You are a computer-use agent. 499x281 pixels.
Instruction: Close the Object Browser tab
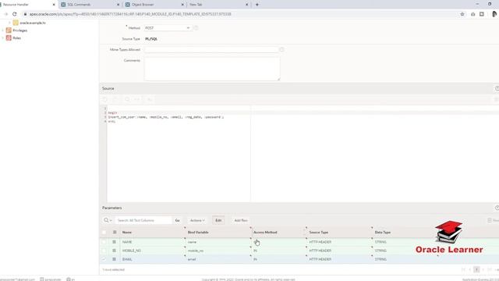coord(182,5)
